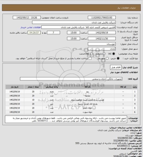Image resolution: width=143 pixels, height=157 pixels.
Task: Click the remaining time countdown 04:26:57
Action: coord(34,33)
